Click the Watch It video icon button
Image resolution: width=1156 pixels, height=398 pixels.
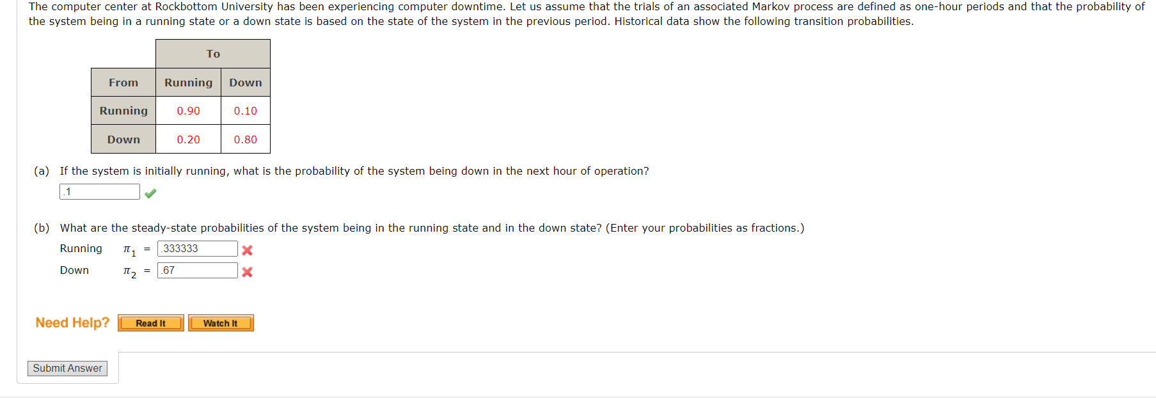[x=220, y=322]
